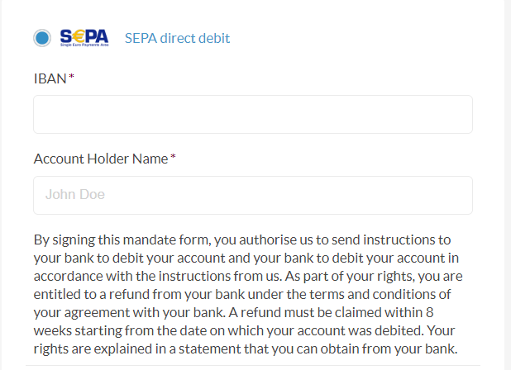Click the asterisk after Account Holder Name
The height and width of the screenshot is (370, 511).
coord(173,158)
